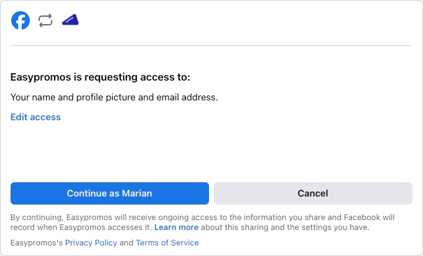Click the sync arrows icon
Viewport: 423px width, 256px height.
[45, 20]
